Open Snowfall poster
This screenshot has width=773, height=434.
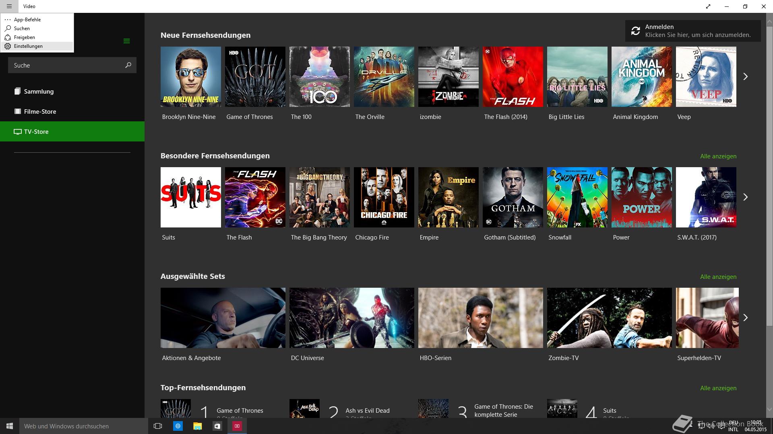(x=577, y=197)
